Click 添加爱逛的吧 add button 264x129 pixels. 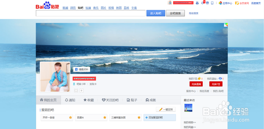pyautogui.click(x=160, y=118)
